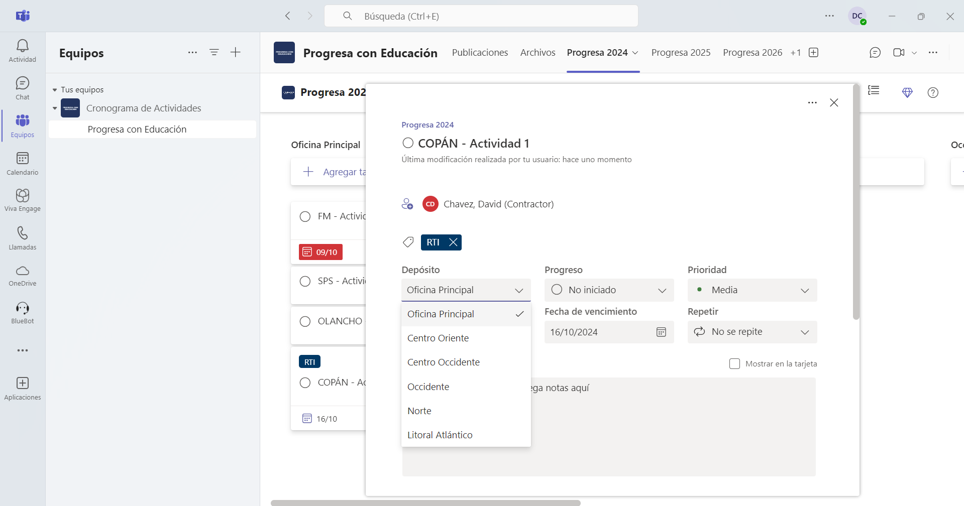Navigate back with the arrow
Image resolution: width=964 pixels, height=506 pixels.
click(x=288, y=16)
